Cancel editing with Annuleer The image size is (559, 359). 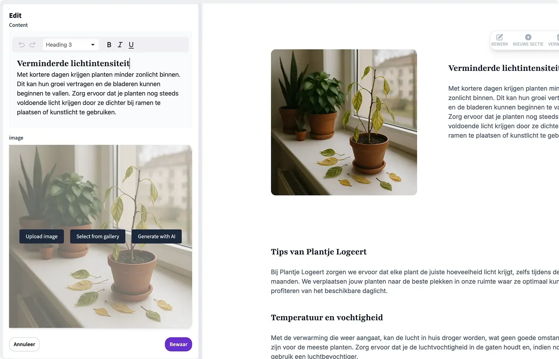pyautogui.click(x=24, y=344)
